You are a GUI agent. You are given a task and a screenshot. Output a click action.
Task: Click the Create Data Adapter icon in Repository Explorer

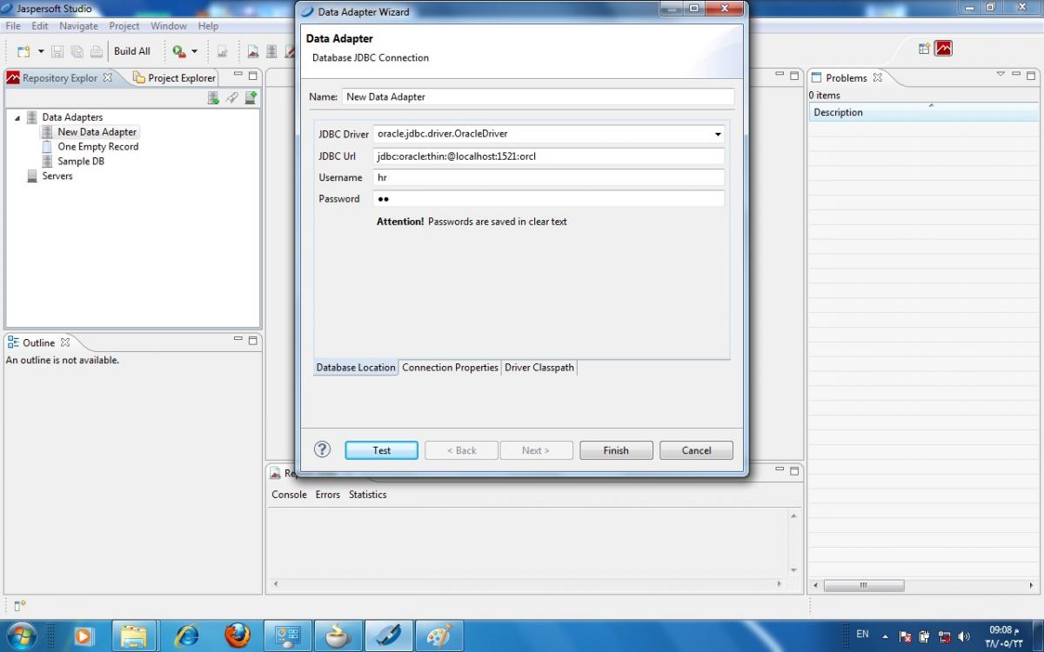[213, 98]
